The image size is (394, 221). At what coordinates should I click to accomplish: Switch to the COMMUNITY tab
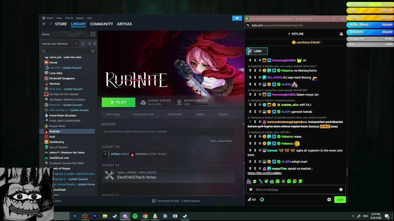point(102,24)
